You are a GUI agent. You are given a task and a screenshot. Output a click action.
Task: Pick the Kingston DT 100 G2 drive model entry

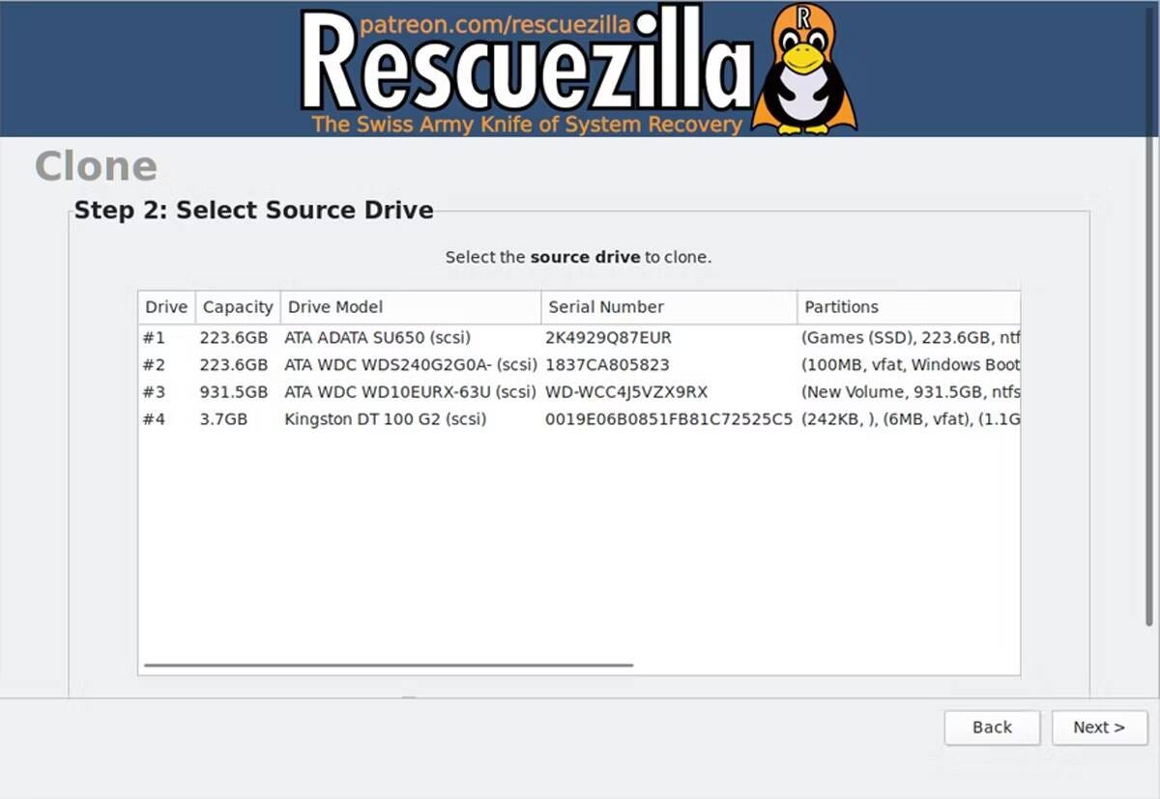coord(385,419)
